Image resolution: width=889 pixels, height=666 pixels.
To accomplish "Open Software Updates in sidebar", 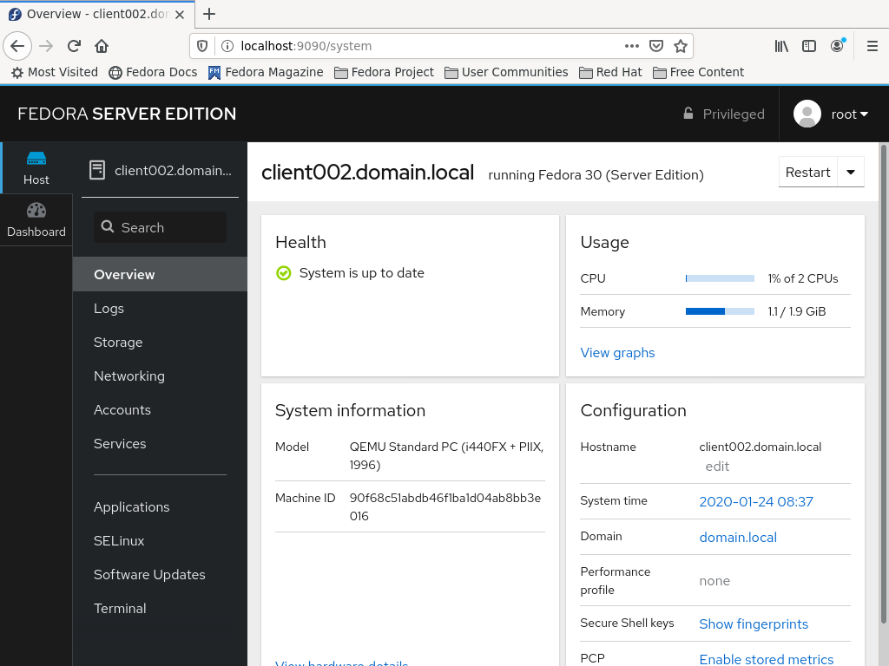I will tap(160, 574).
